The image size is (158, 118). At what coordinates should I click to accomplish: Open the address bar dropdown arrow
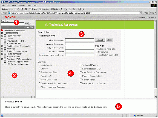click(x=140, y=13)
